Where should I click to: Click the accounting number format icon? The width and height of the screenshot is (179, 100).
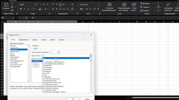81,9
